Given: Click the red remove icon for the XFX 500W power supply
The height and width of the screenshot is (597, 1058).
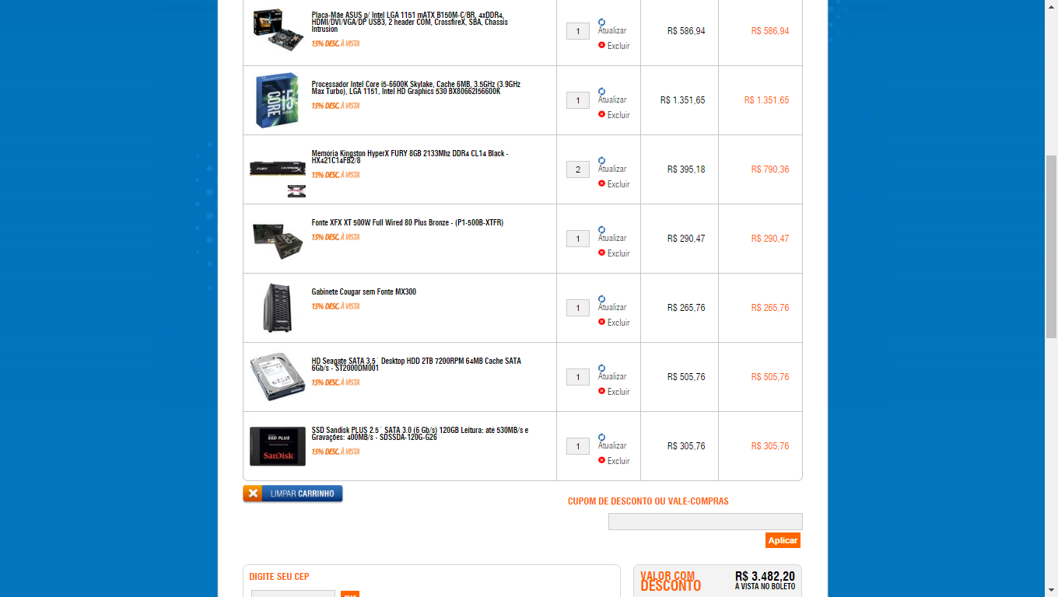Looking at the screenshot, I should coord(601,253).
